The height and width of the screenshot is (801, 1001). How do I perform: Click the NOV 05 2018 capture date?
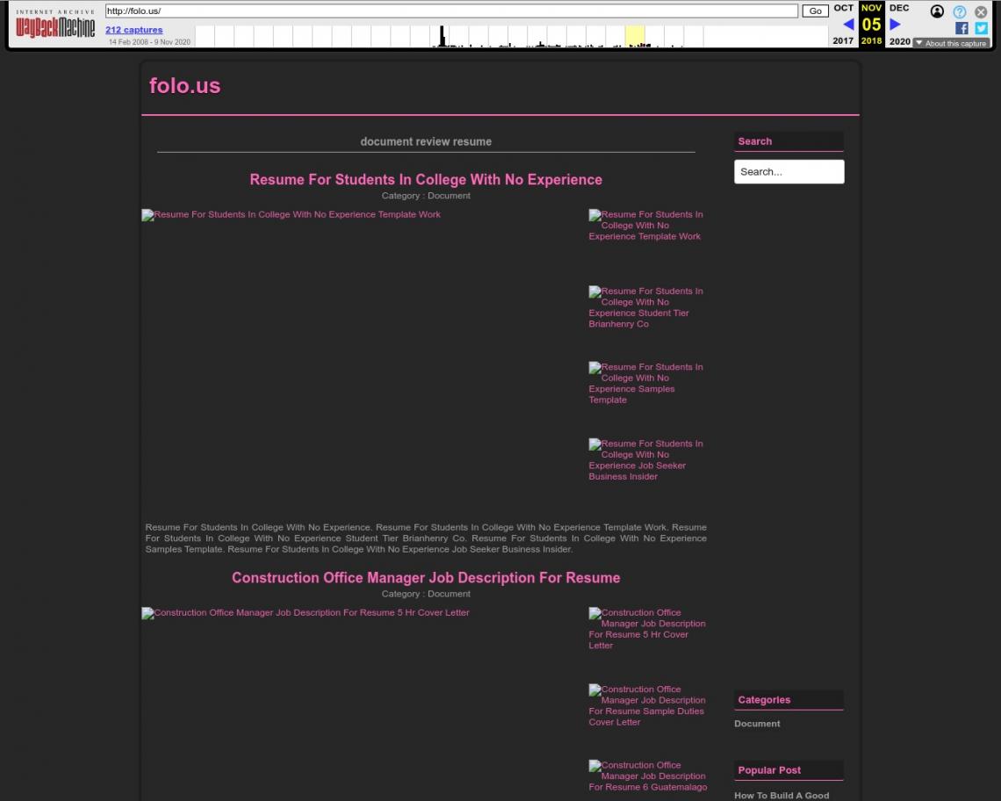click(x=871, y=25)
